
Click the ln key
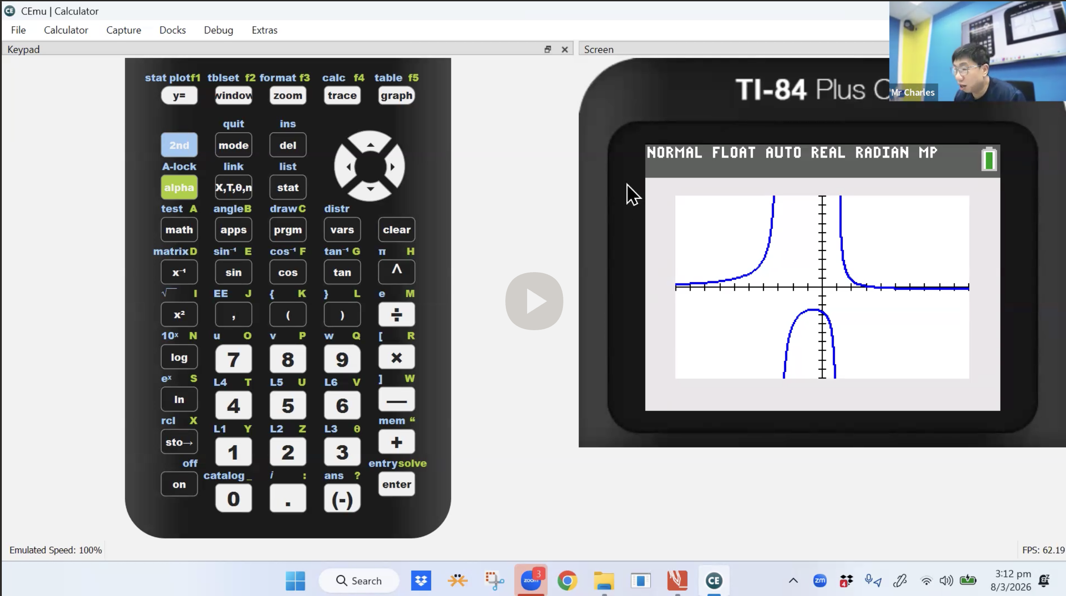pyautogui.click(x=179, y=399)
